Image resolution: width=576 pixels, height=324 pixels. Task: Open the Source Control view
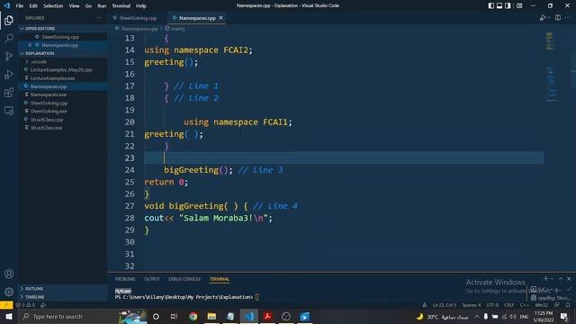point(9,56)
